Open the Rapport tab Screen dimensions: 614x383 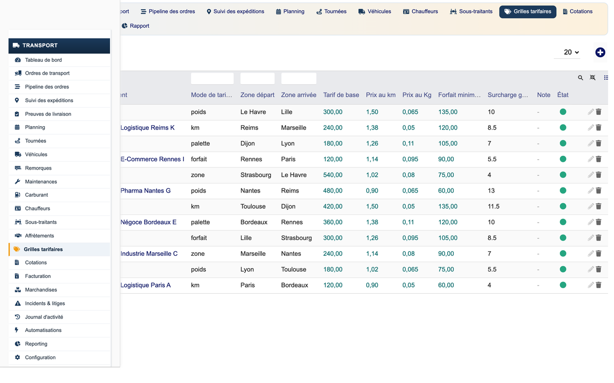click(x=136, y=26)
